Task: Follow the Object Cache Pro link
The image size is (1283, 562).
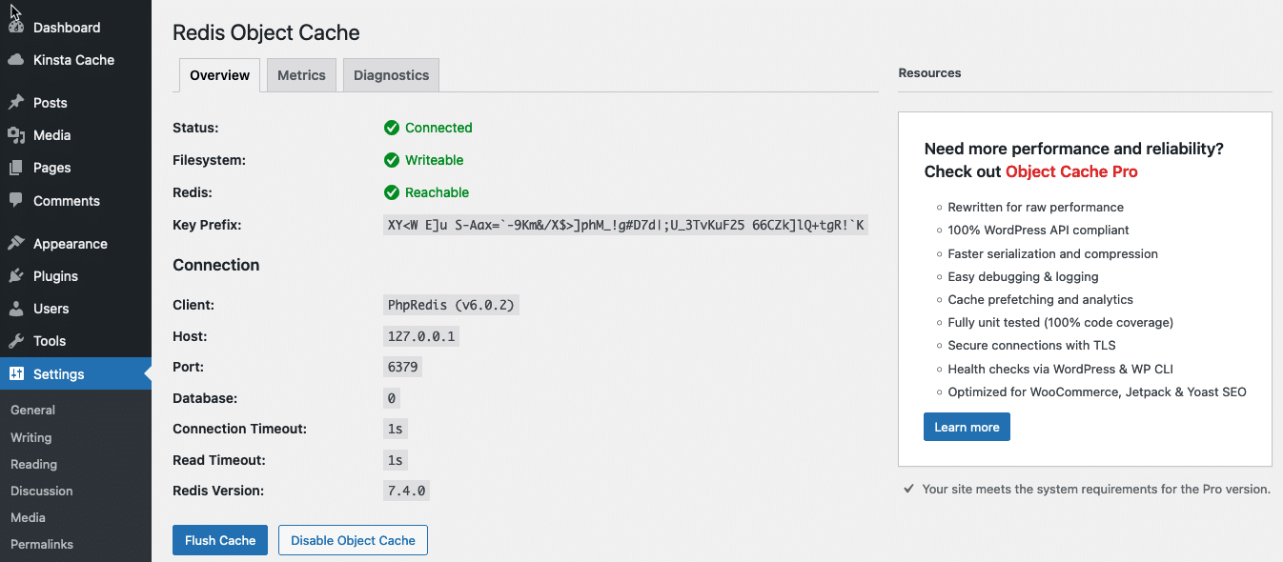Action: (x=1071, y=171)
